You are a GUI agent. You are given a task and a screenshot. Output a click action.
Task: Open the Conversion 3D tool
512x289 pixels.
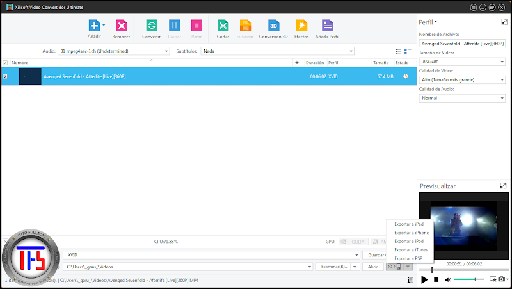pyautogui.click(x=273, y=26)
